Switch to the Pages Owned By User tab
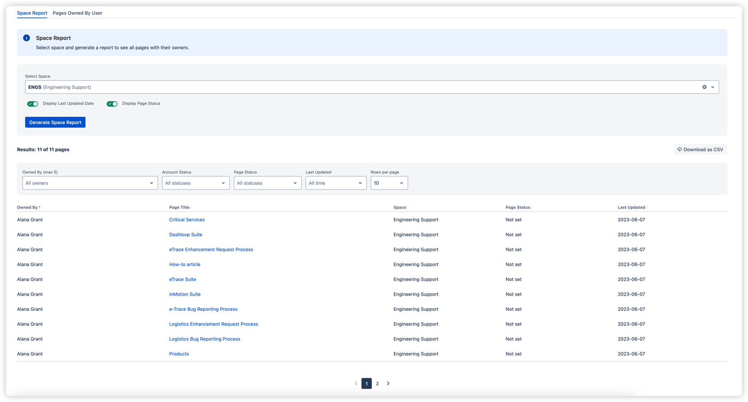 pyautogui.click(x=77, y=13)
